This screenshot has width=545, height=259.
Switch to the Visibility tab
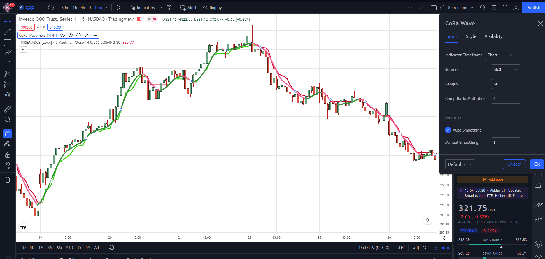[x=494, y=36]
